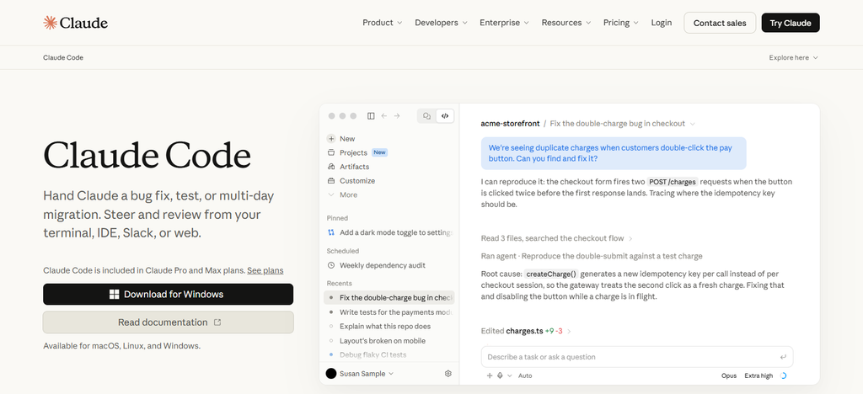
Task: Open 'Fix the double-charge bug' recent session
Action: [x=389, y=298]
